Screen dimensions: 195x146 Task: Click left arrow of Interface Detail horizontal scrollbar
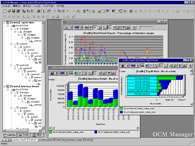pos(50,128)
